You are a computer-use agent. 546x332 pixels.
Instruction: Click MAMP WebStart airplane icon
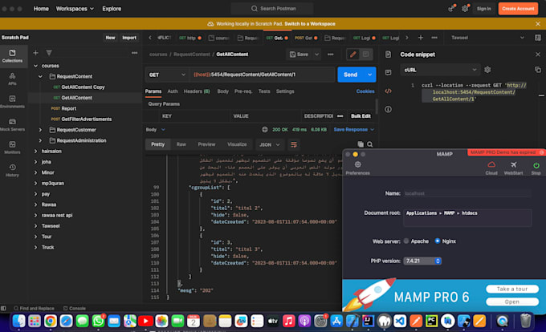point(513,168)
